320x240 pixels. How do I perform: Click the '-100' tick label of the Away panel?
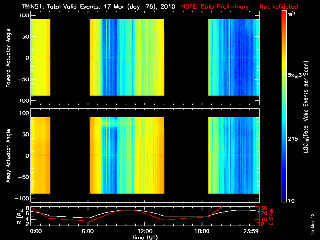(22, 198)
